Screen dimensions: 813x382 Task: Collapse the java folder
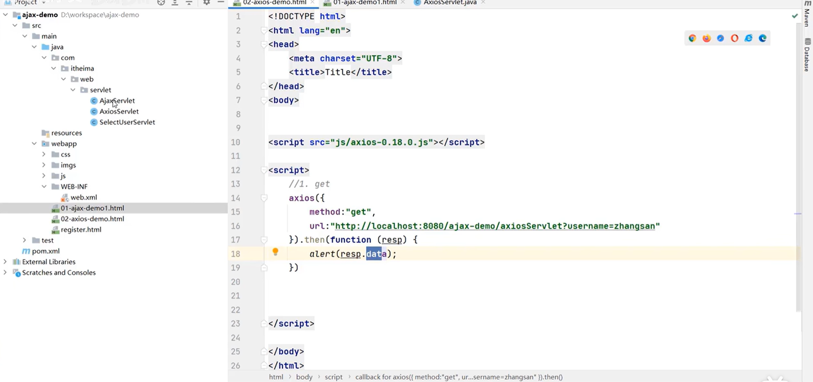(34, 47)
